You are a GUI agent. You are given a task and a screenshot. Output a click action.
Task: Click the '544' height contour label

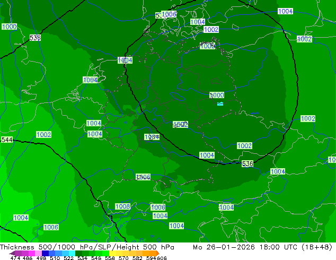7,140
